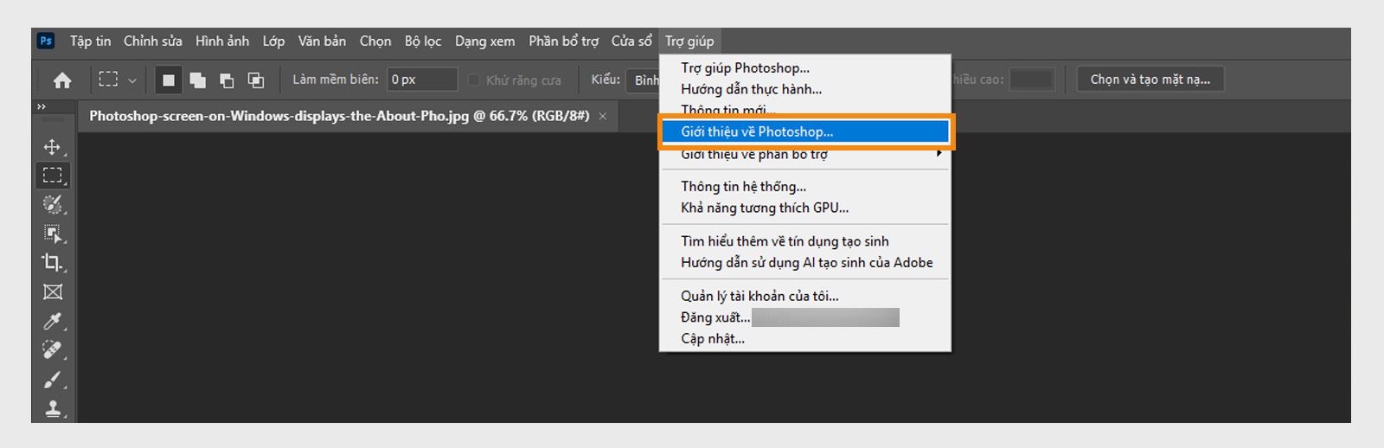Image resolution: width=1384 pixels, height=448 pixels.
Task: Select the New selection mode icon
Action: tap(169, 80)
